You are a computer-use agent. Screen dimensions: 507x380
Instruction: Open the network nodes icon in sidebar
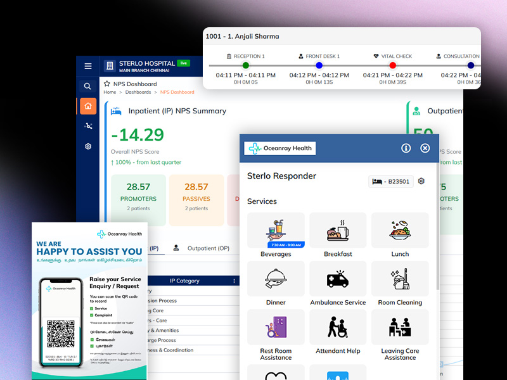click(87, 126)
